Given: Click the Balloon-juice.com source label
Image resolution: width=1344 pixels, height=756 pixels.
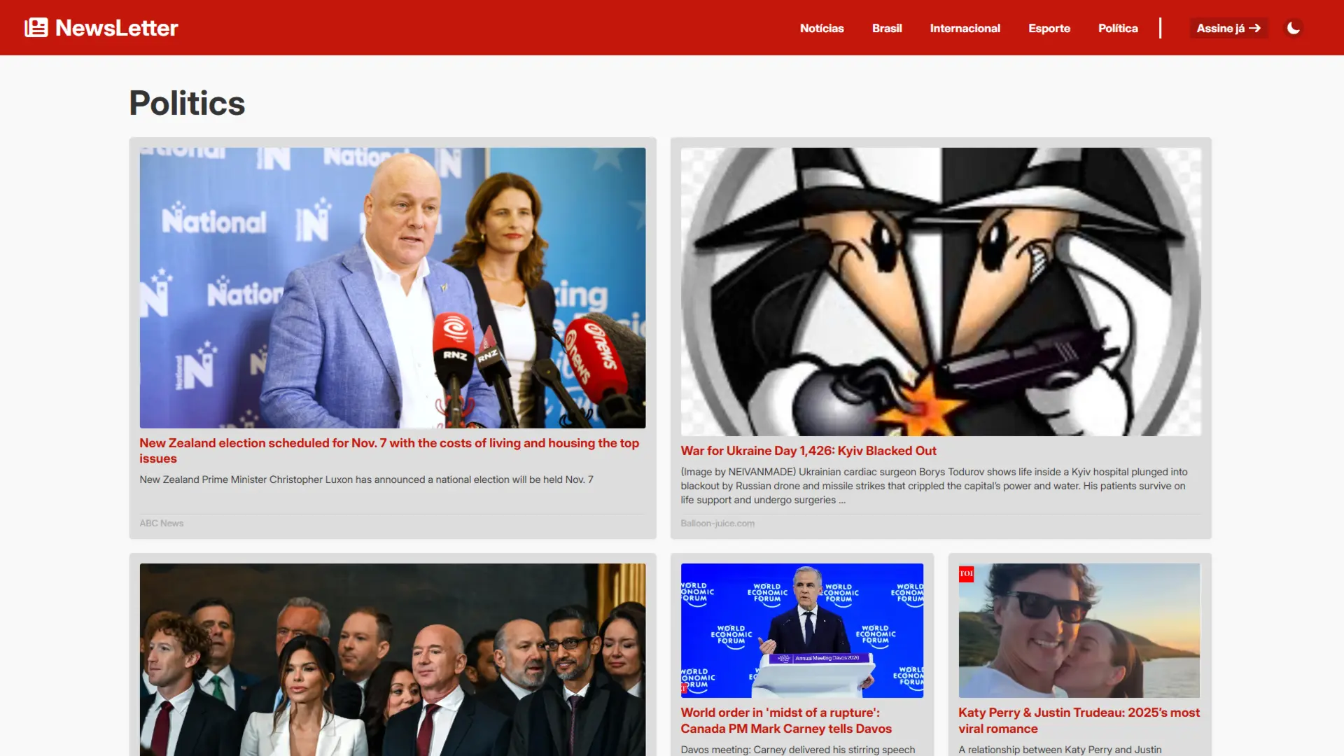Looking at the screenshot, I should 717,523.
